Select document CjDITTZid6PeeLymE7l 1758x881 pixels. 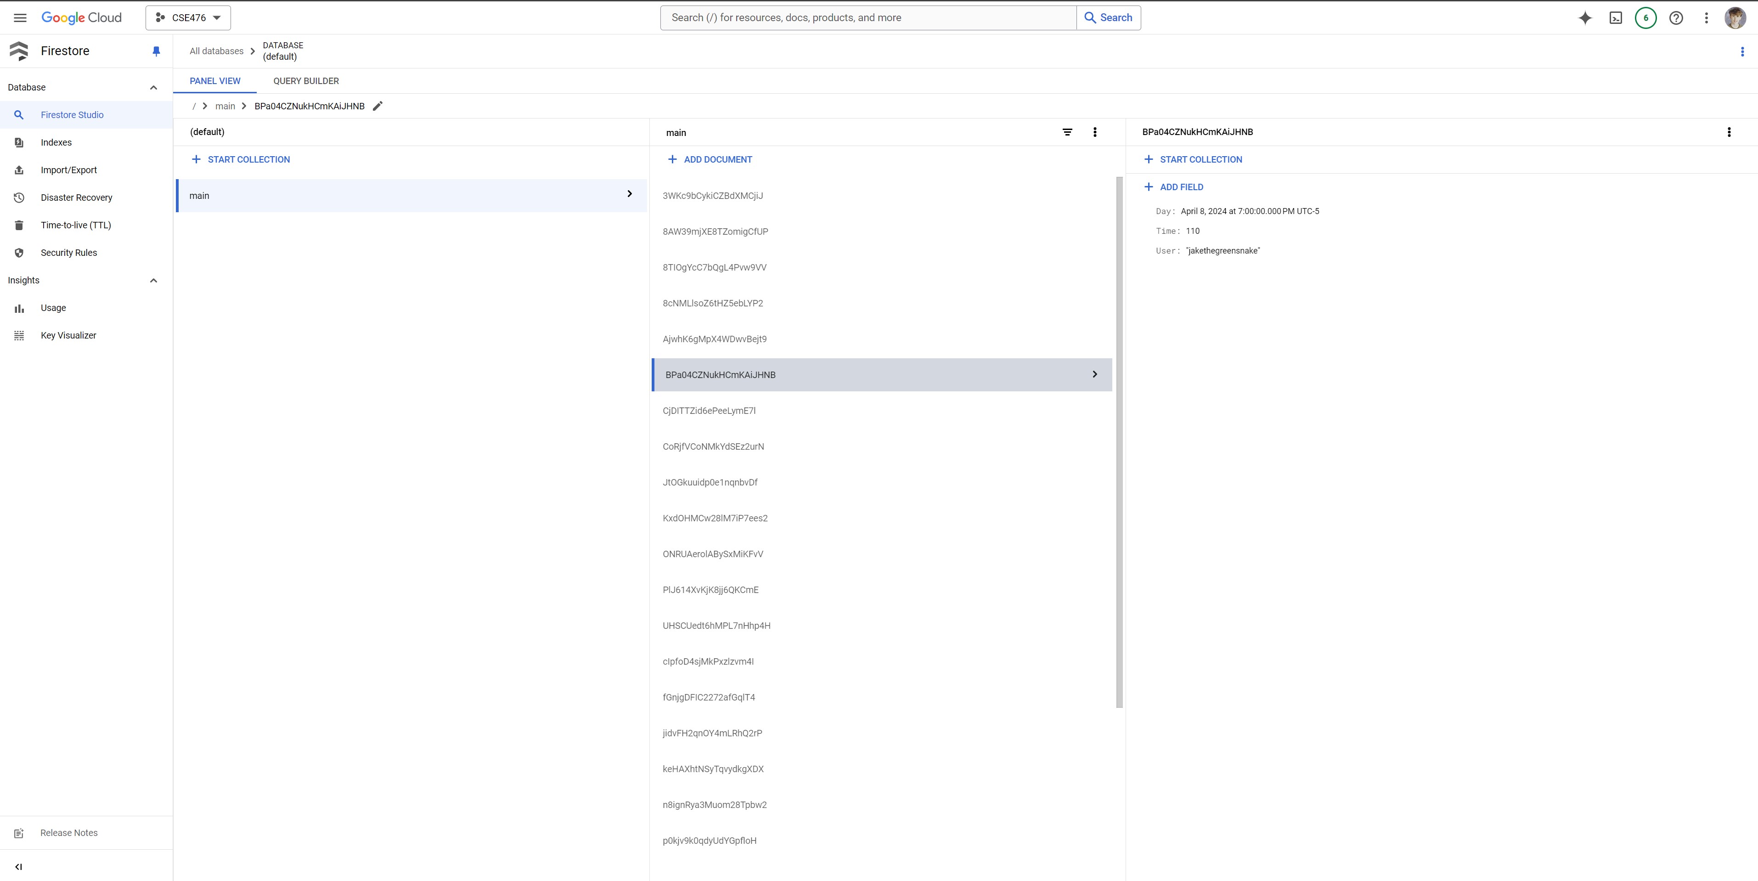point(709,411)
